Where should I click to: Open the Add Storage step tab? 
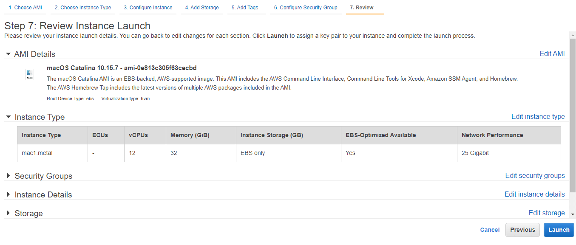coord(202,8)
